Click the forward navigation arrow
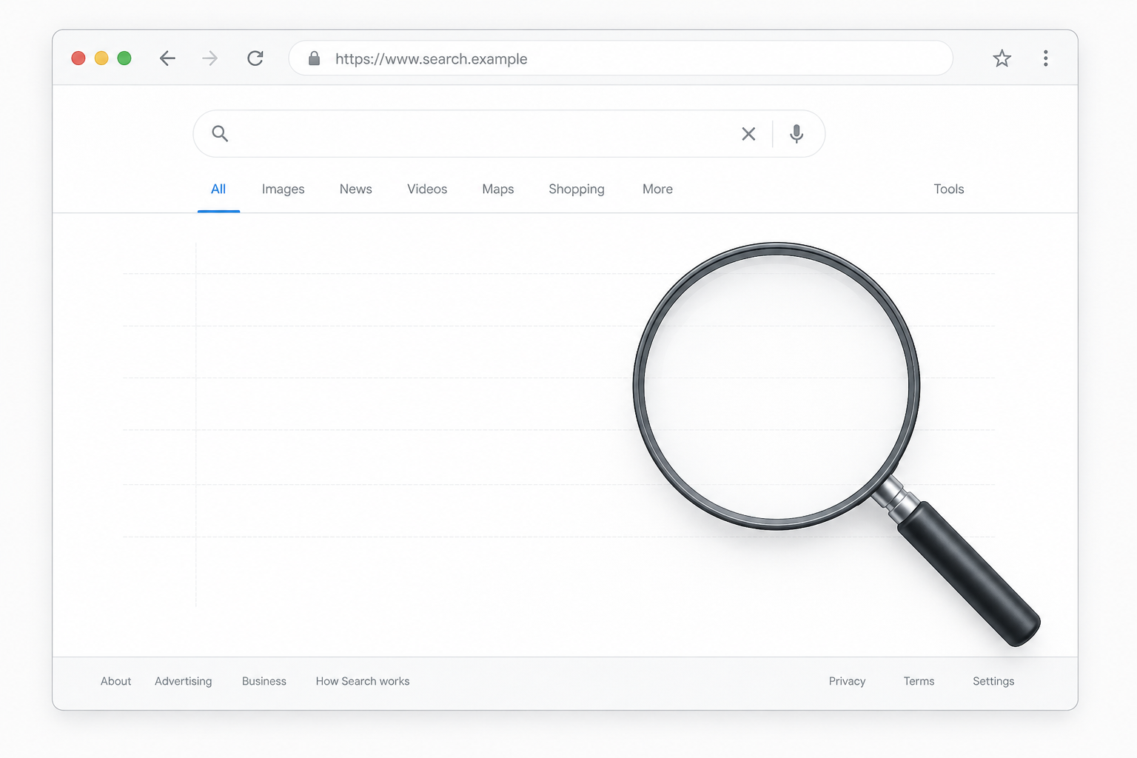This screenshot has height=758, width=1137. [210, 58]
